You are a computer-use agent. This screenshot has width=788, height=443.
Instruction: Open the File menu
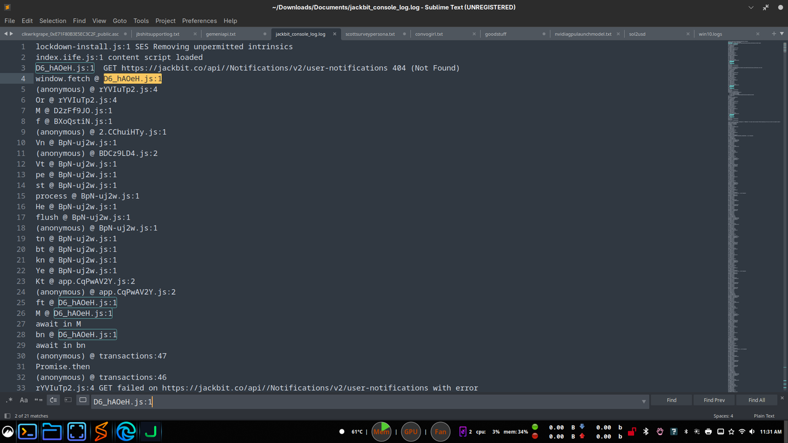[10, 21]
